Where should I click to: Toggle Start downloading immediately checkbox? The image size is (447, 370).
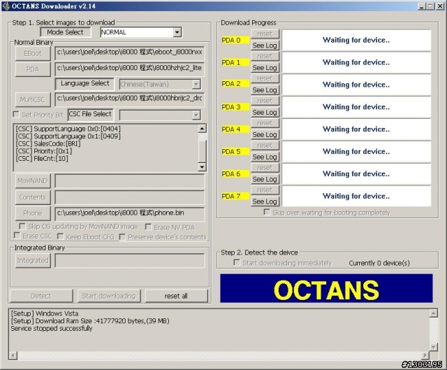(x=236, y=262)
